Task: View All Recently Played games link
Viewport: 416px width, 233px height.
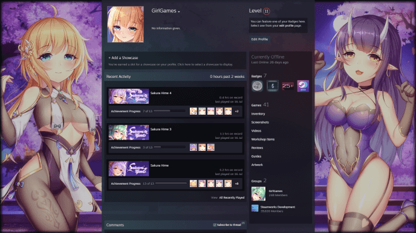Action: (x=232, y=197)
